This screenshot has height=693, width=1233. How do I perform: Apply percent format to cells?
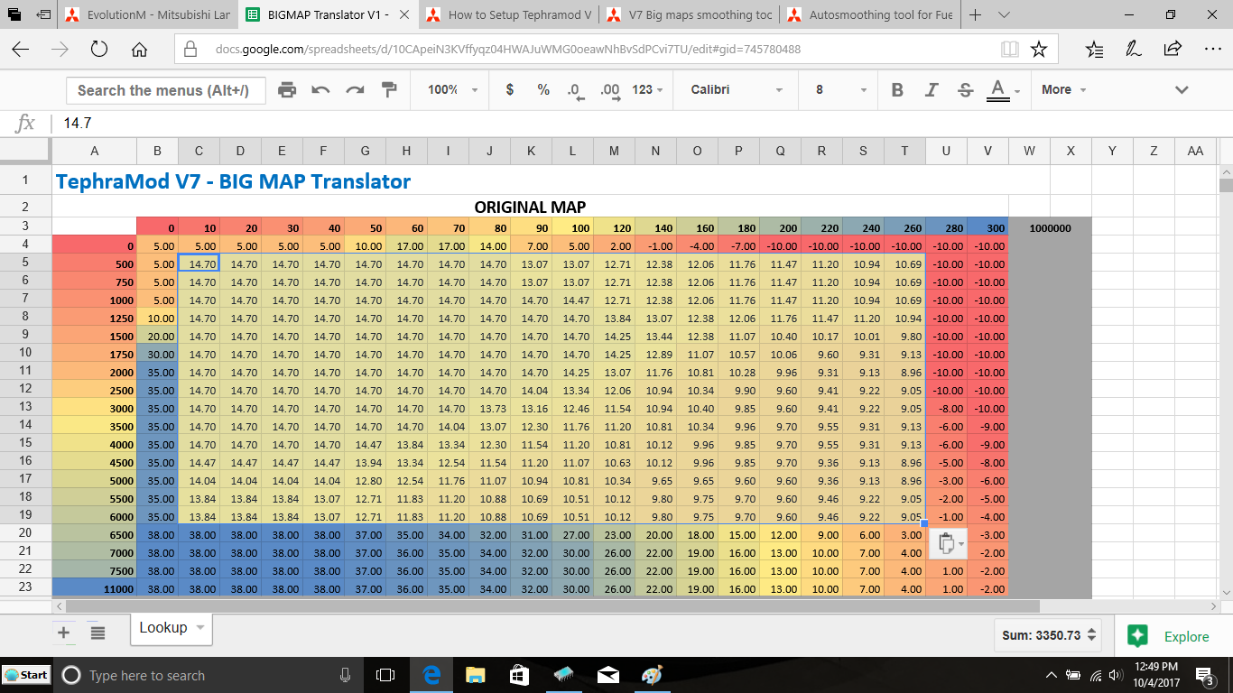point(543,89)
